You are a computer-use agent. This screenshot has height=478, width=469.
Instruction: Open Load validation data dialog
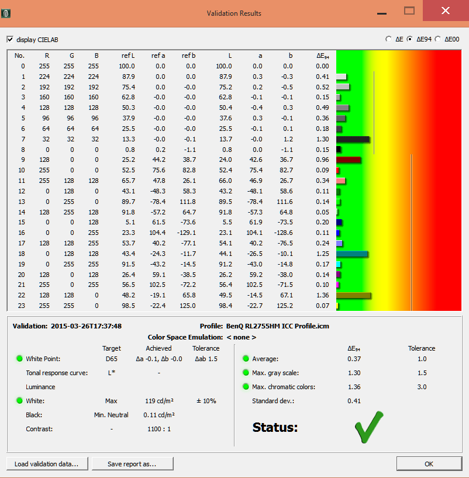click(x=47, y=464)
